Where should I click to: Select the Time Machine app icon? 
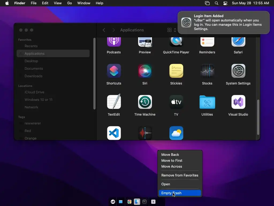[145, 102]
